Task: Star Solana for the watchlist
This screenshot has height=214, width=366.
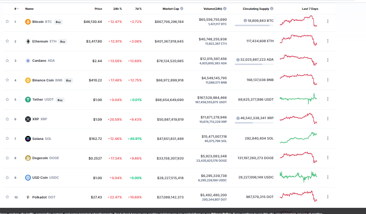Action: point(7,139)
